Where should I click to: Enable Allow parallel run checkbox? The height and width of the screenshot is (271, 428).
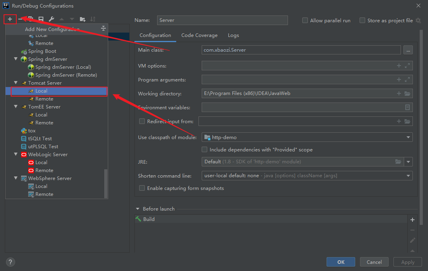305,21
